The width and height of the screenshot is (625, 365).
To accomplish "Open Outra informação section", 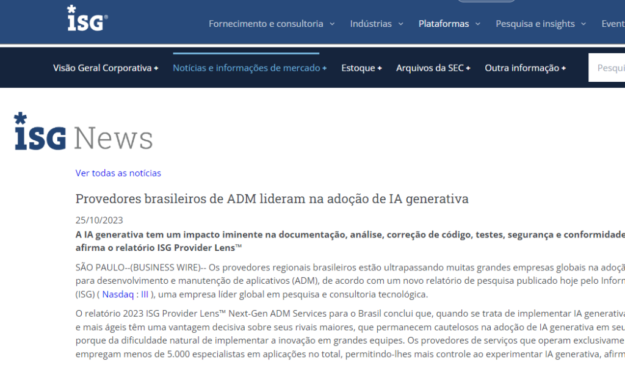I will click(x=522, y=68).
